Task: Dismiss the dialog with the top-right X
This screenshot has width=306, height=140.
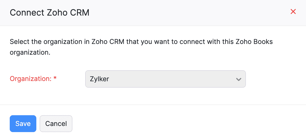Action: [293, 12]
